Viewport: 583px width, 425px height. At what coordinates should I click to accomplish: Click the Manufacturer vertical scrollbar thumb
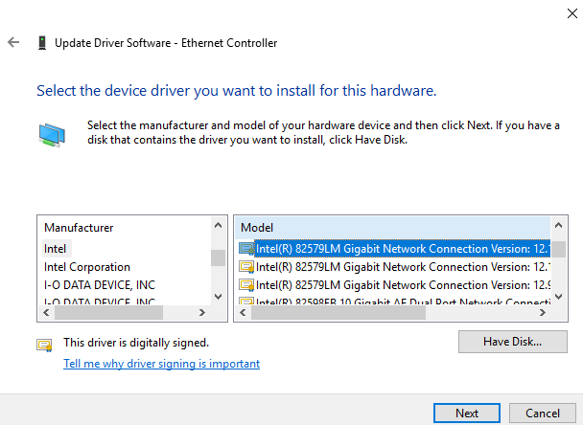[x=218, y=258]
